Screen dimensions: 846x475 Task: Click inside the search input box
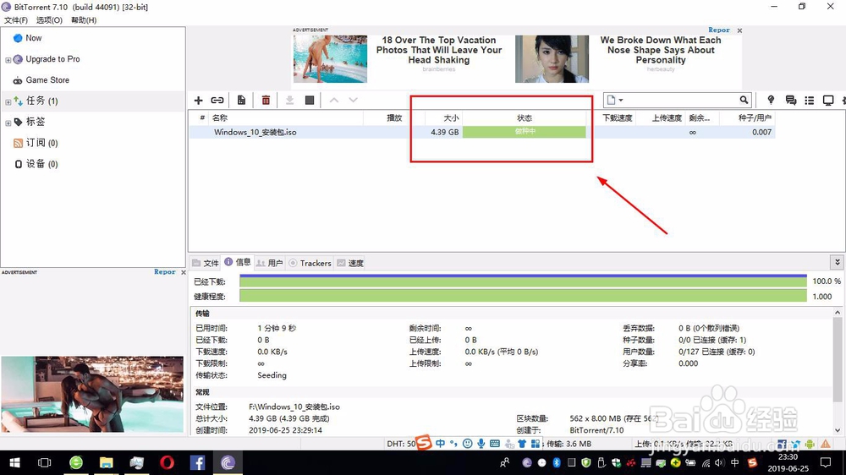(681, 100)
